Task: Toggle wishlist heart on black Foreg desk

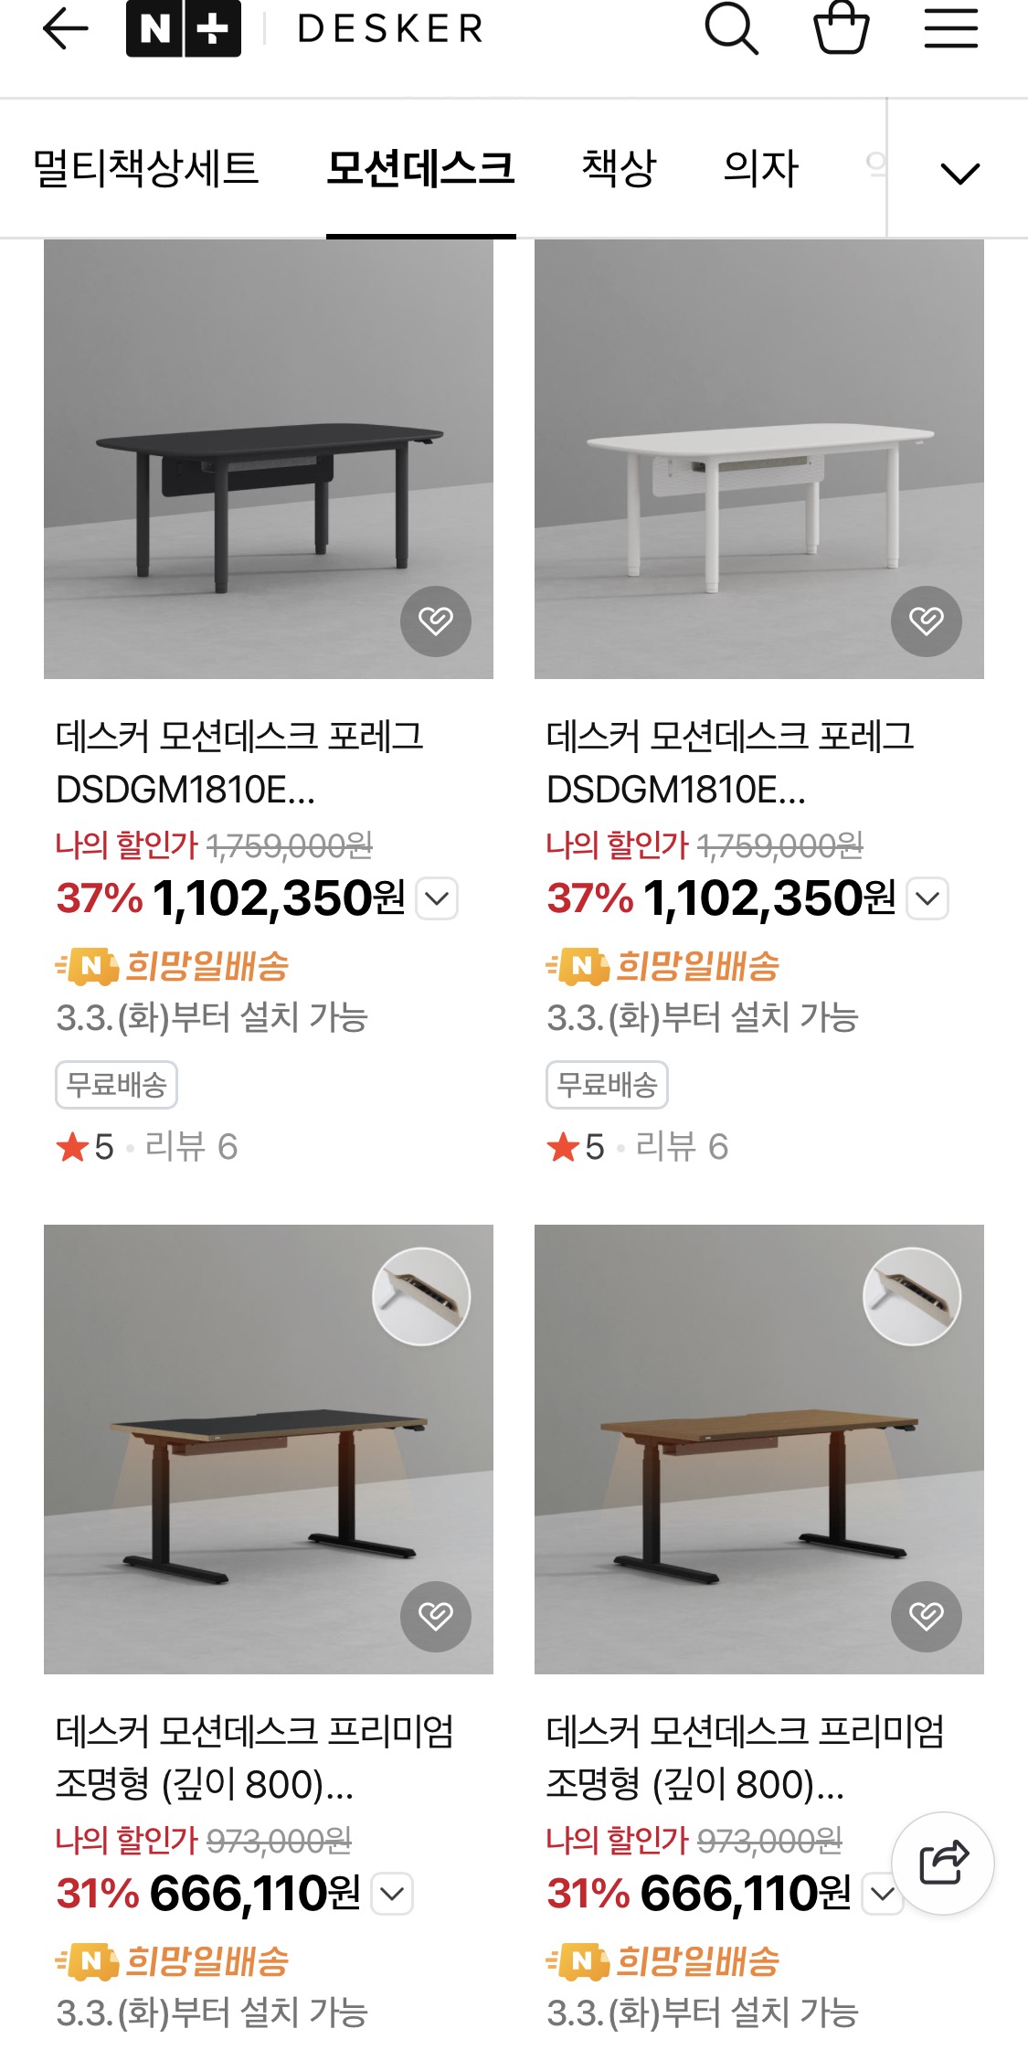Action: [x=436, y=621]
